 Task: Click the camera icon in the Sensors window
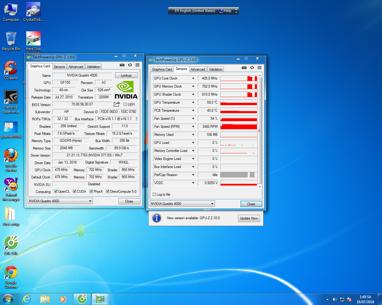[244, 68]
